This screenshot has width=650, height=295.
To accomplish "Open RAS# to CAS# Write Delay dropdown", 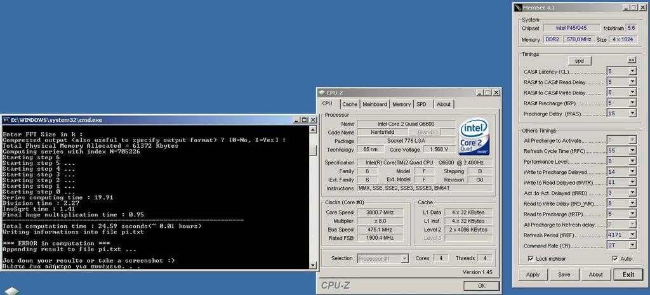I will (x=632, y=93).
